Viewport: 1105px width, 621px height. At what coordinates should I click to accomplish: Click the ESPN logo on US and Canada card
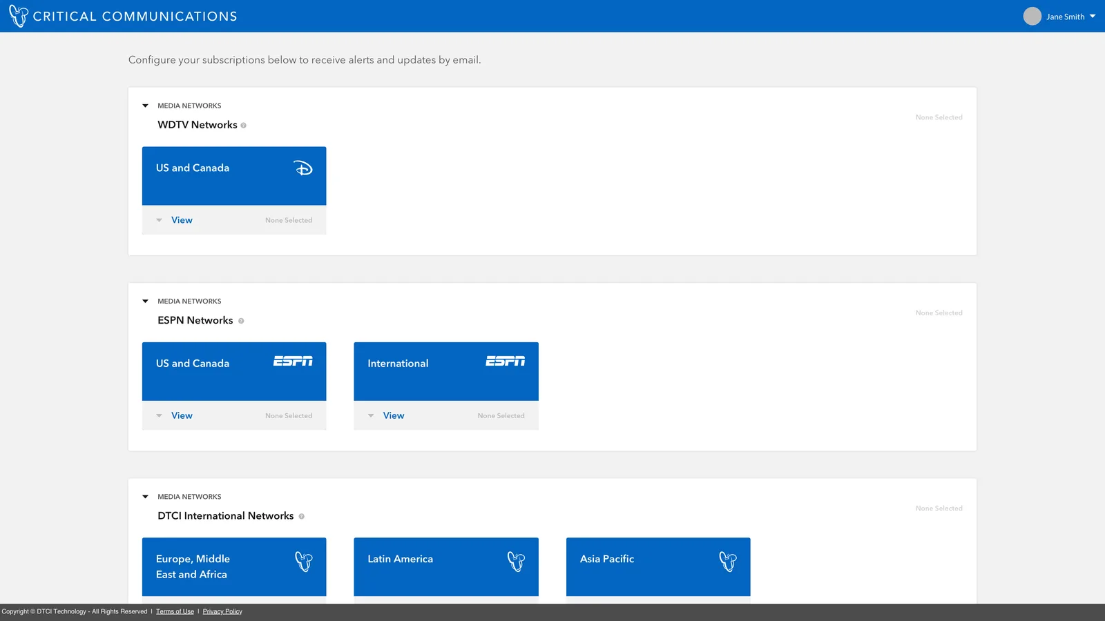tap(293, 362)
